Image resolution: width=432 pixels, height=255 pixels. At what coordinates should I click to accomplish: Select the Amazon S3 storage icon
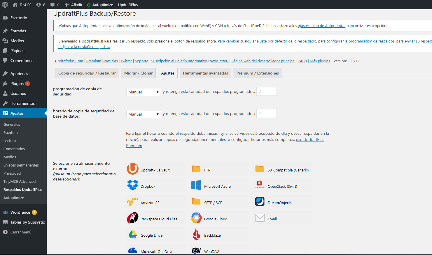(133, 202)
